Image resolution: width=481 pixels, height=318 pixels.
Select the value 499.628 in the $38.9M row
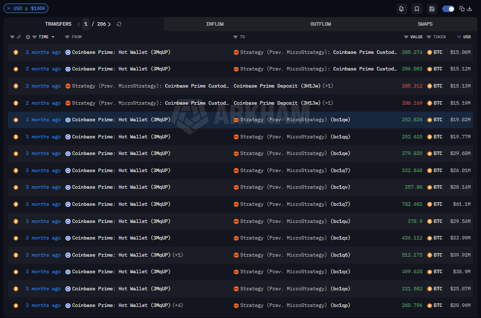(x=412, y=272)
